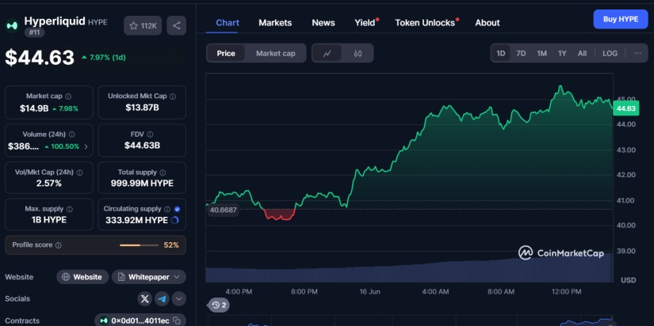Open the Chart tab

click(228, 22)
